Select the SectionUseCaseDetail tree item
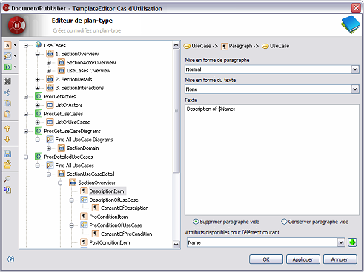Image resolution: width=364 pixels, height=272 pixels. (x=90, y=174)
